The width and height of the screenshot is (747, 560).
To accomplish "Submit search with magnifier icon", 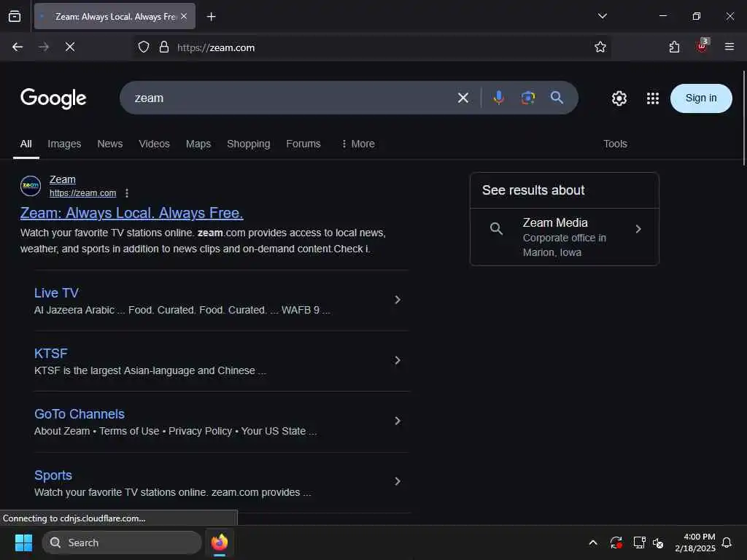I will click(557, 98).
